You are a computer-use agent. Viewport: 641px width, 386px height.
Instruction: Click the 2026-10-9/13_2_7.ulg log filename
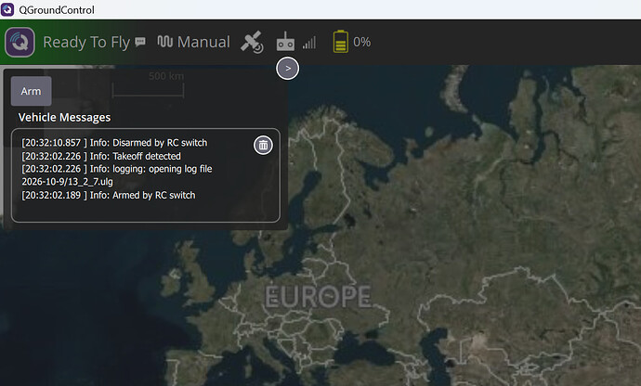point(68,182)
